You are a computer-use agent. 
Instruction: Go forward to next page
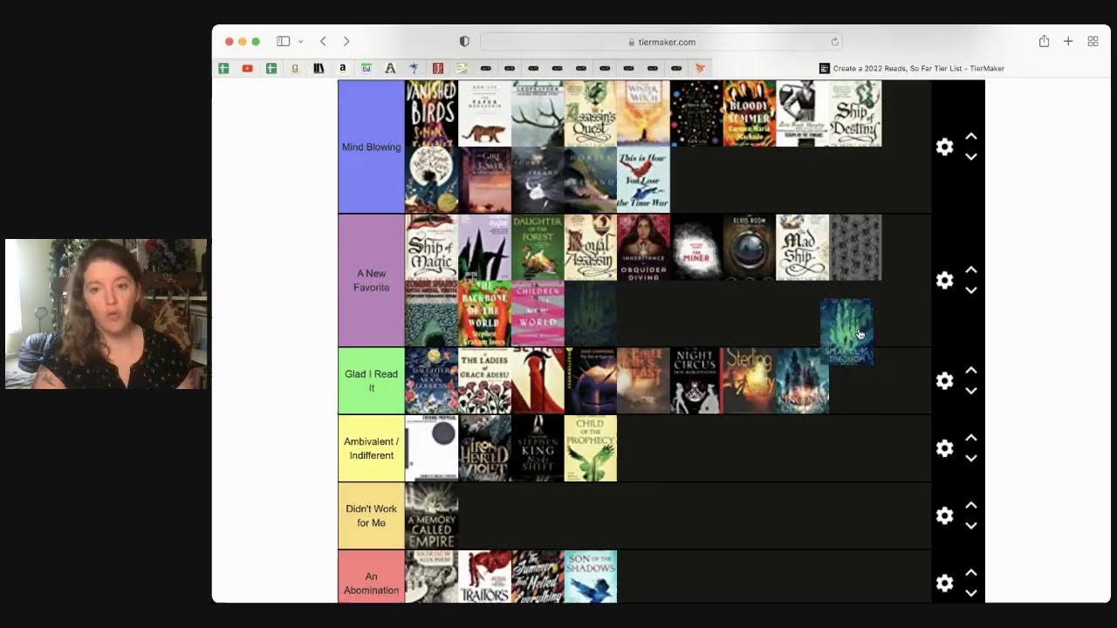pyautogui.click(x=346, y=41)
